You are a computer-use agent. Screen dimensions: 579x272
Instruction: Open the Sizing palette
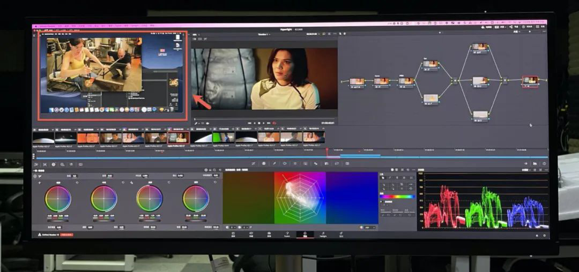tap(337, 163)
